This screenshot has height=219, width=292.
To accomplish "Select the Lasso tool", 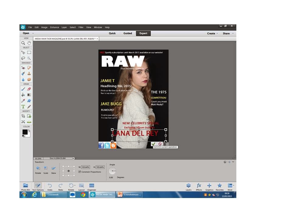I will click(x=23, y=58).
